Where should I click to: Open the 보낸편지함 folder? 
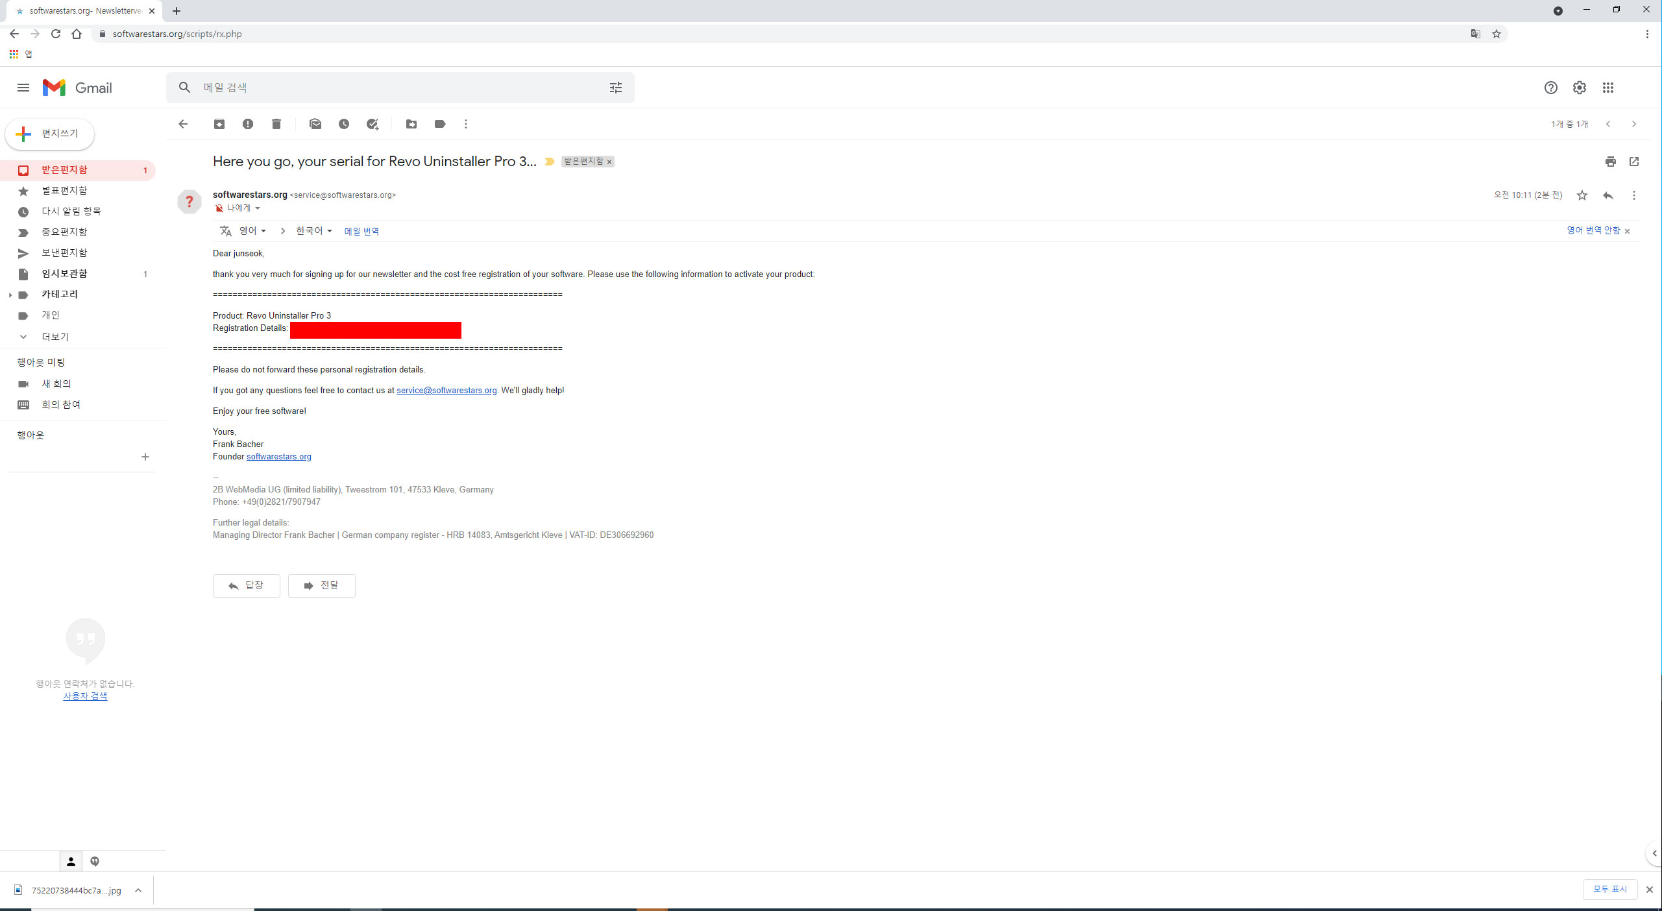[x=78, y=253]
